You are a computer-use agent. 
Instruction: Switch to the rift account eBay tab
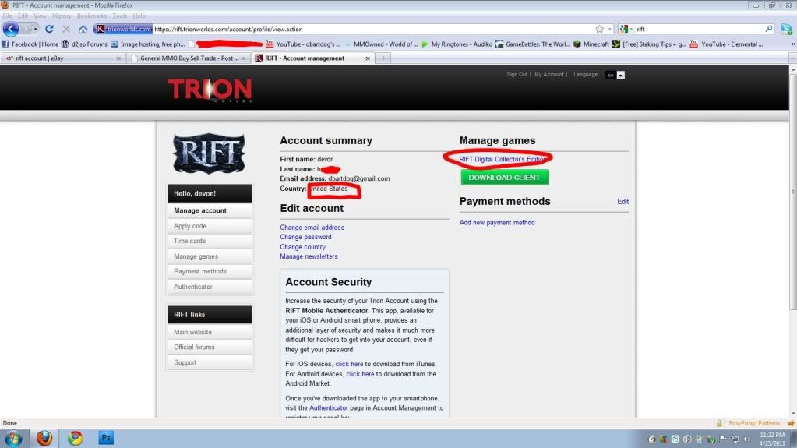point(62,58)
